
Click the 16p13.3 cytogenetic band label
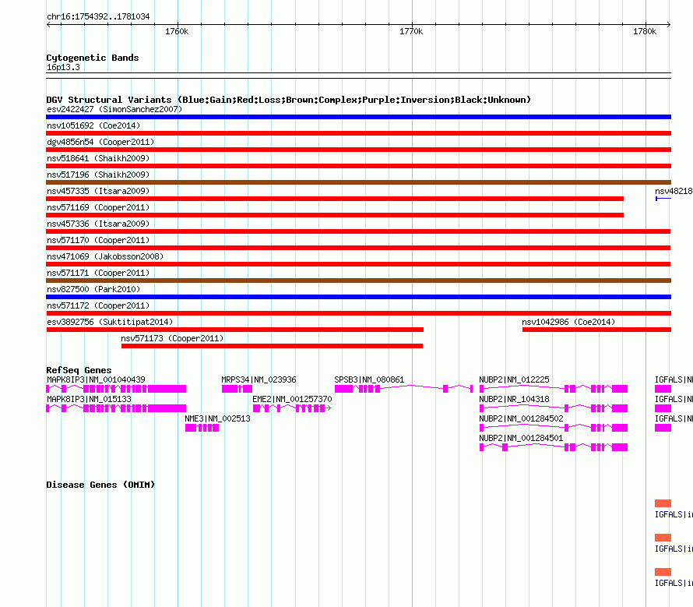point(63,67)
